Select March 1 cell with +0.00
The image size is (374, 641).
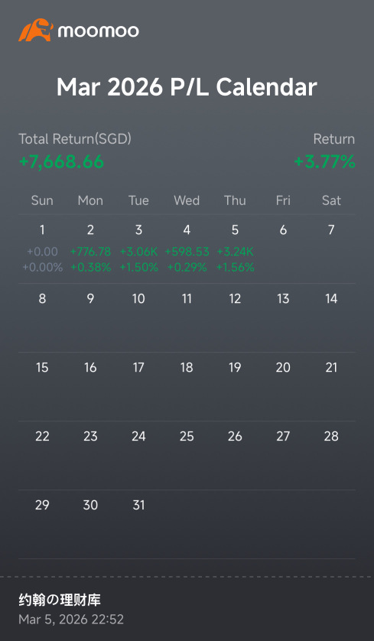coord(42,249)
